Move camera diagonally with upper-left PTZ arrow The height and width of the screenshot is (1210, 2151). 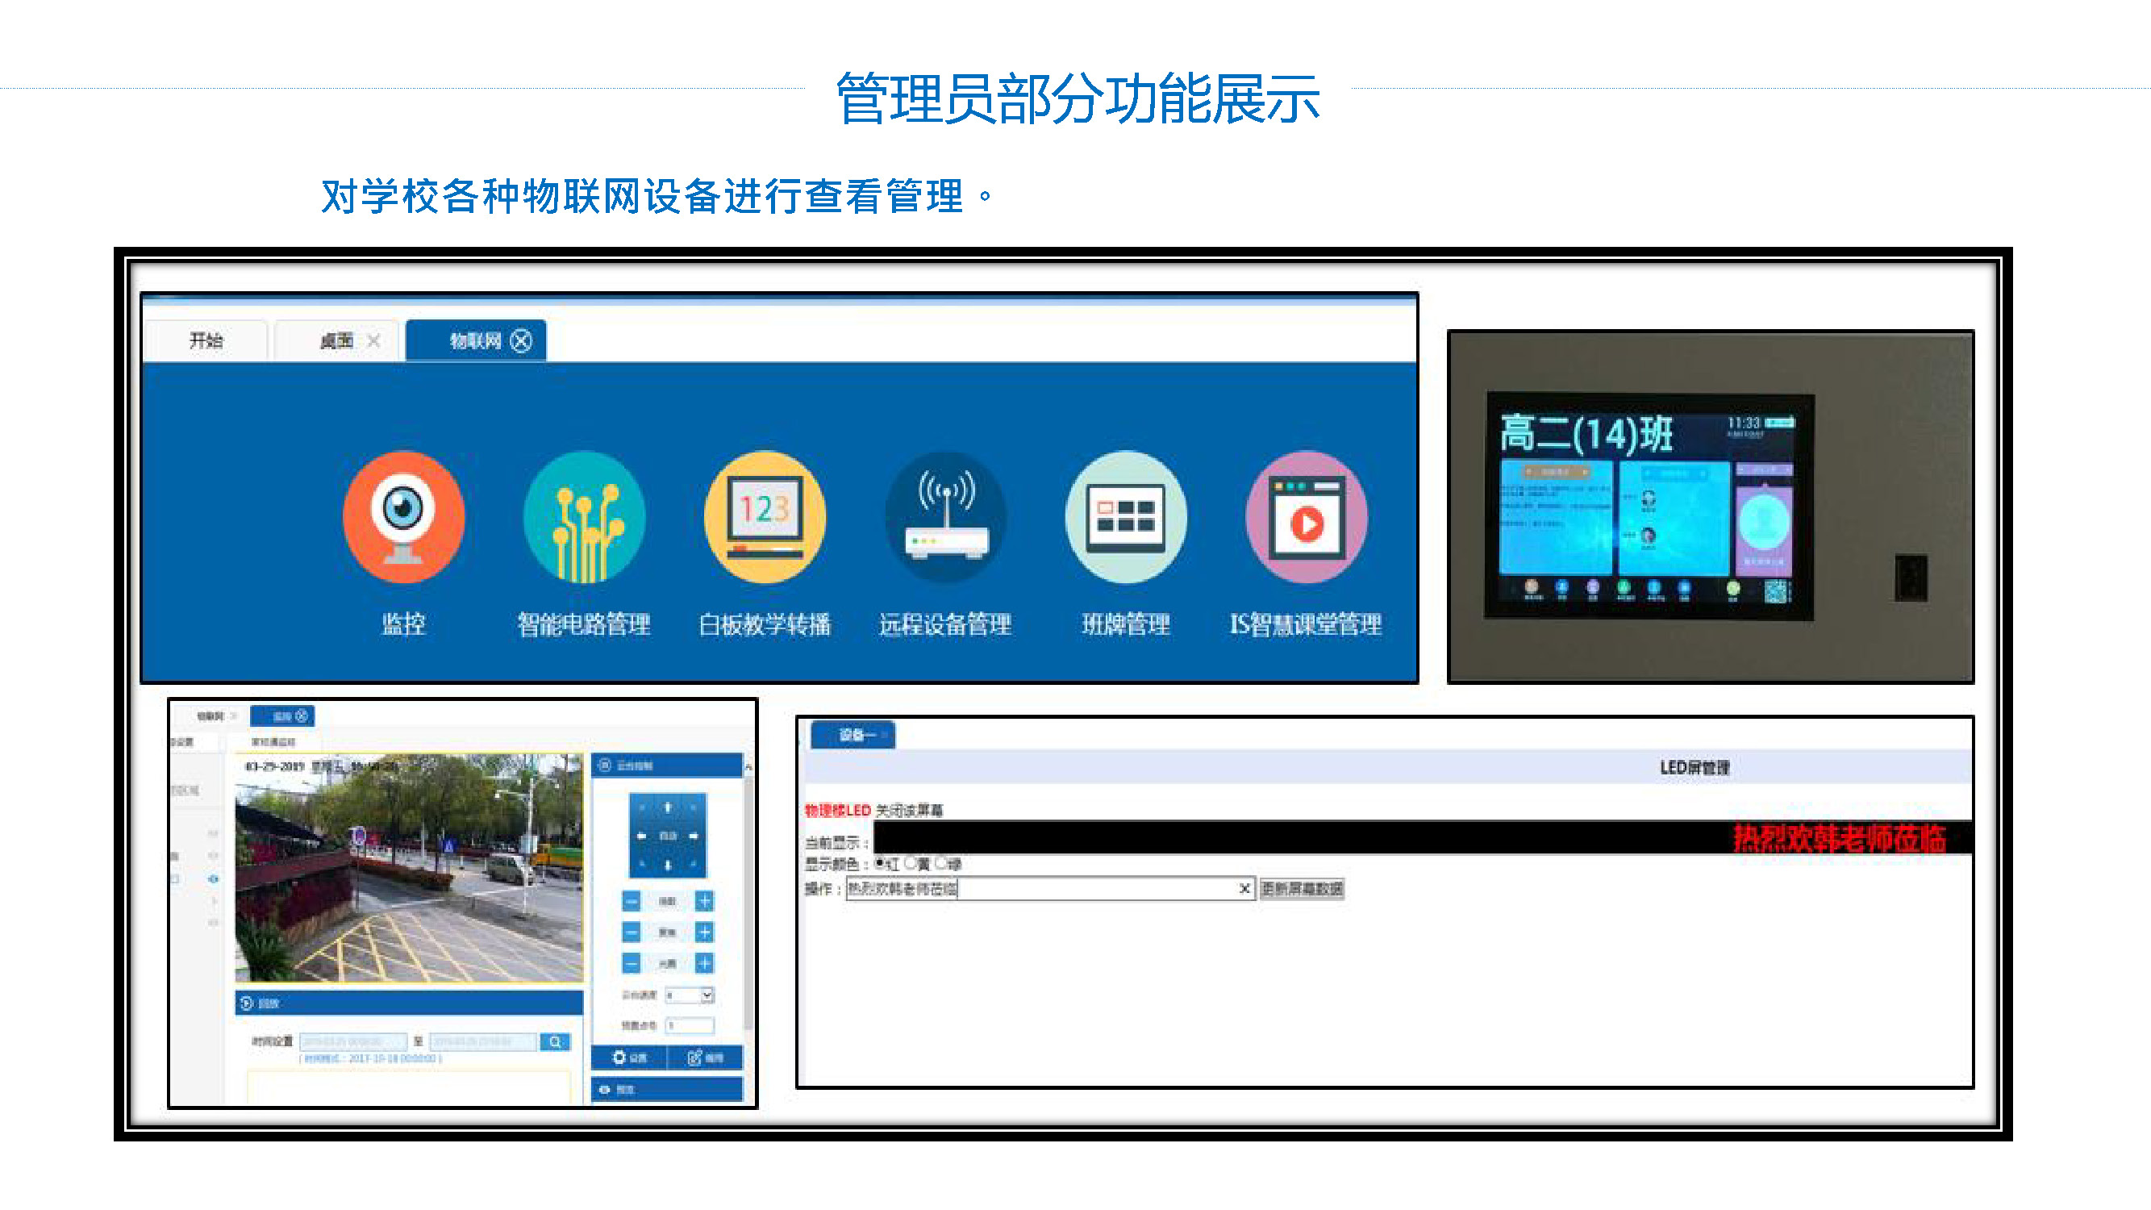(641, 807)
